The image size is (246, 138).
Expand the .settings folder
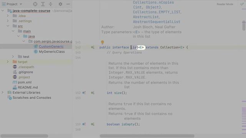8,21
